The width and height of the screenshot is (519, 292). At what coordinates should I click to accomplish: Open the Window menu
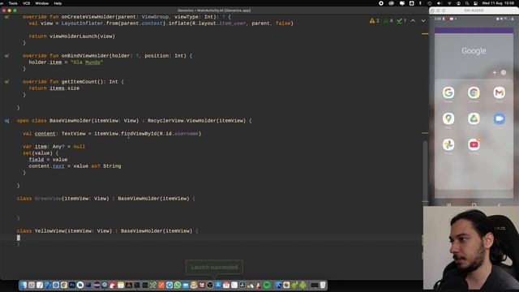tap(41, 3)
